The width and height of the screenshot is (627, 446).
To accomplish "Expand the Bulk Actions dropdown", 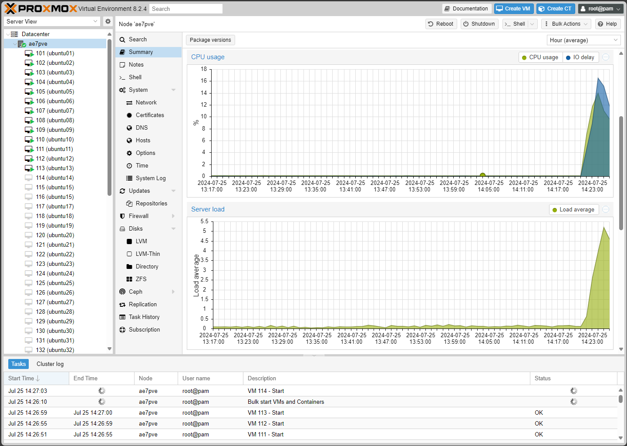I will 566,24.
